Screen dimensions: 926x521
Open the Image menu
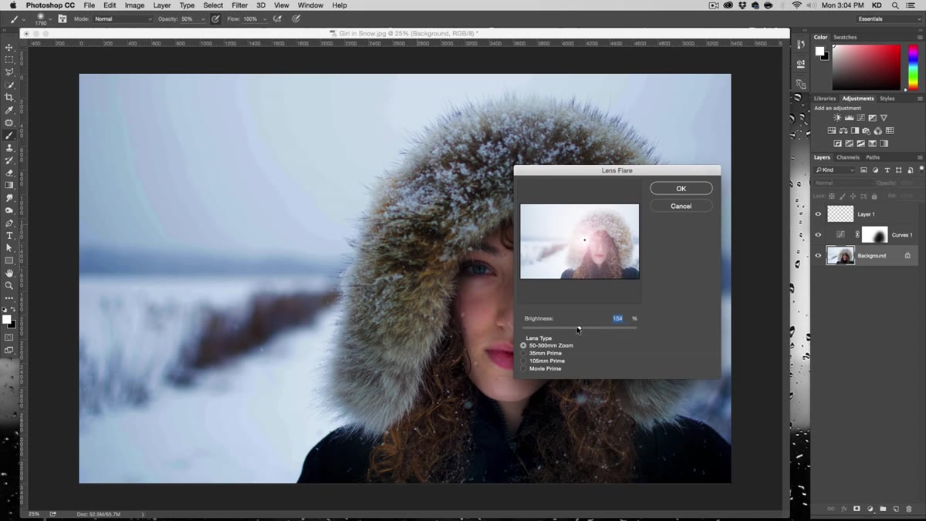pos(135,5)
